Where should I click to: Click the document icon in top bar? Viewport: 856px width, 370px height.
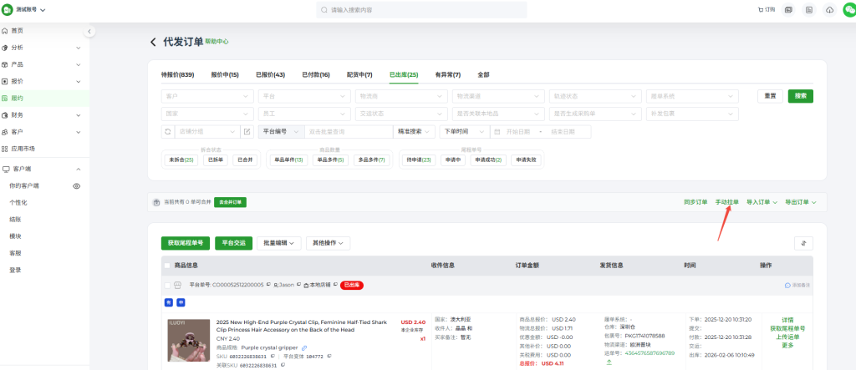(x=808, y=10)
